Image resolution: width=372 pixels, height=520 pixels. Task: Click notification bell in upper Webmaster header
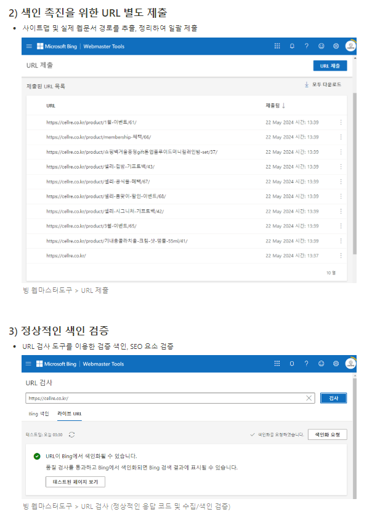pyautogui.click(x=292, y=46)
